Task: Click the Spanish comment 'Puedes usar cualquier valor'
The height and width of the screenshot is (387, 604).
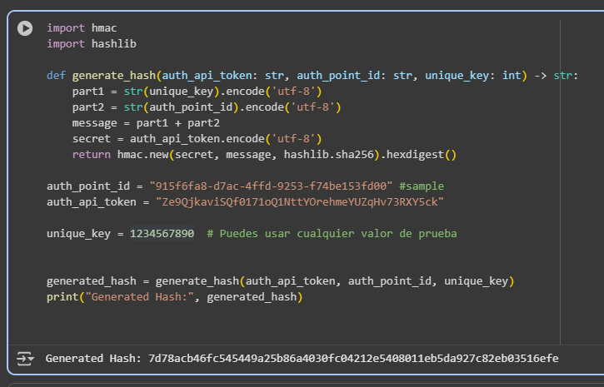Action: [x=332, y=233]
